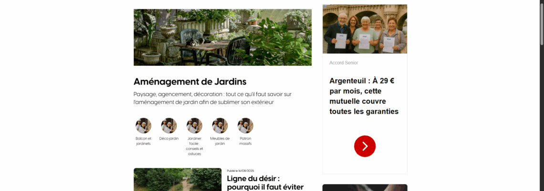Screen dimensions: 544x191
Task: Click the garden terrace banner image
Action: point(222,37)
